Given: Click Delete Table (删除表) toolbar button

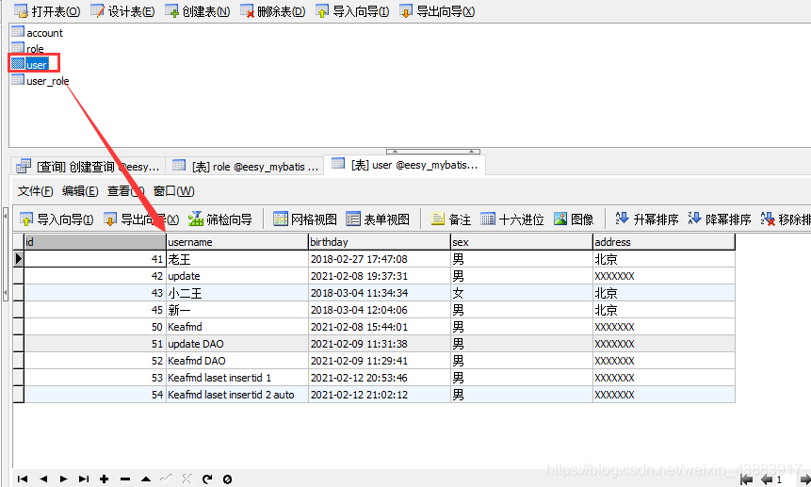Looking at the screenshot, I should (x=272, y=11).
